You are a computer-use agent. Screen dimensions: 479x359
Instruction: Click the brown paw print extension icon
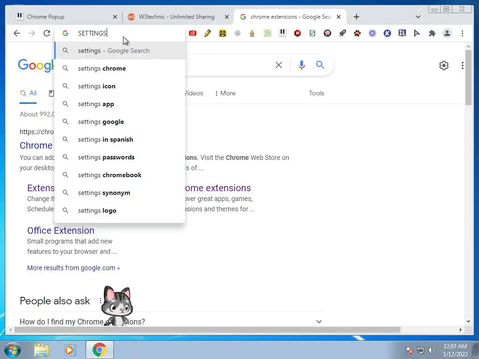[x=357, y=33]
